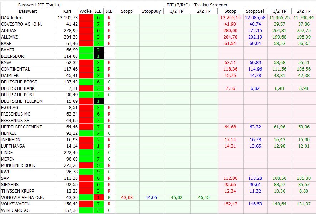The height and width of the screenshot is (214, 316).
Task: Click 'E.ON AG' in the list
Action: coord(10,108)
